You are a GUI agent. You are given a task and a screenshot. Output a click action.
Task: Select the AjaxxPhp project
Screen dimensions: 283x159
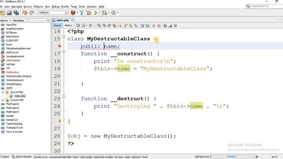pyautogui.click(x=11, y=25)
